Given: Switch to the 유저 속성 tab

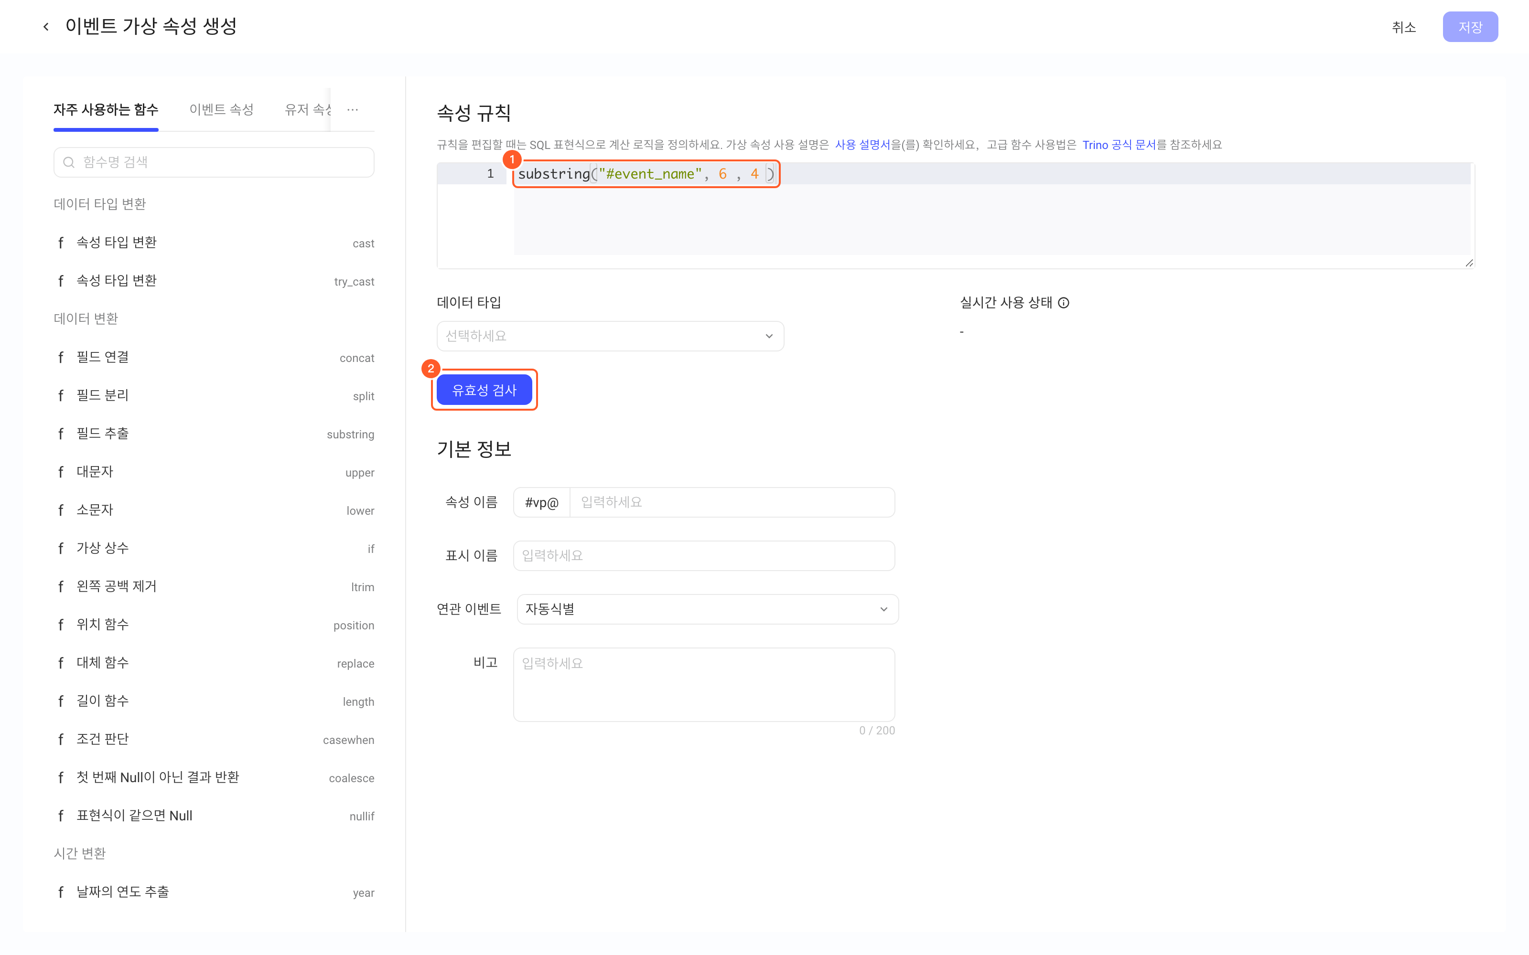Looking at the screenshot, I should pos(308,110).
